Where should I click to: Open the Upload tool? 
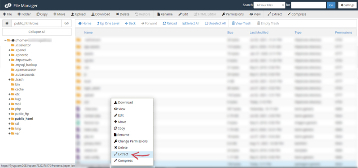(x=78, y=14)
